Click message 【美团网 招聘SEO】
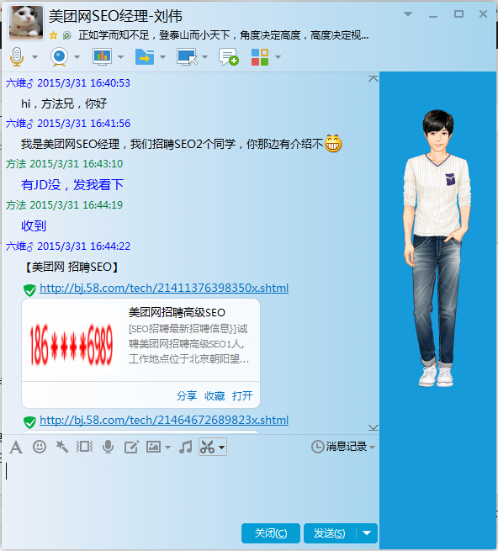Image resolution: width=498 pixels, height=551 pixels. coord(71,267)
